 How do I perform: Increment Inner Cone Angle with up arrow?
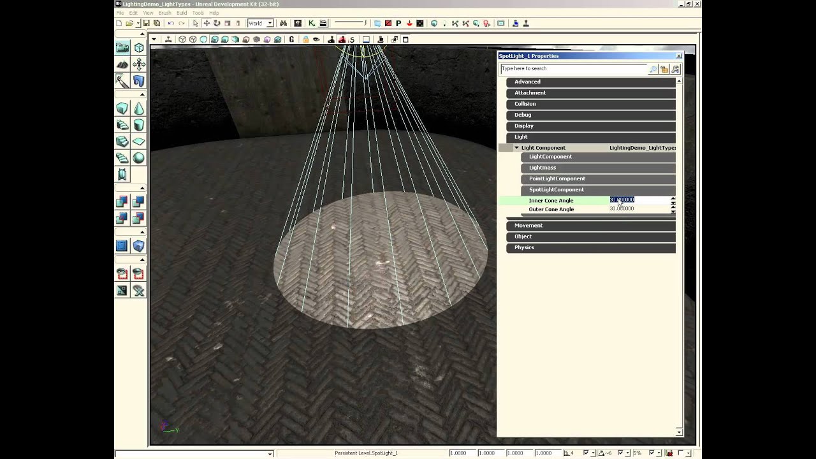[673, 198]
